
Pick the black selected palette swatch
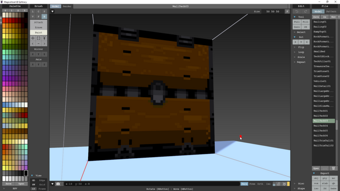pos(26,173)
